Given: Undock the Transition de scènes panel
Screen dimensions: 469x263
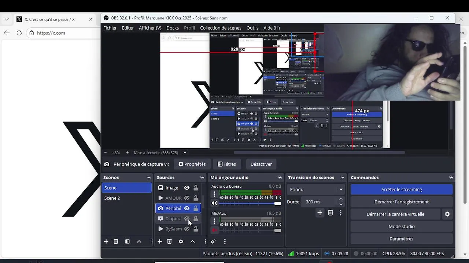Looking at the screenshot, I should click(x=342, y=178).
